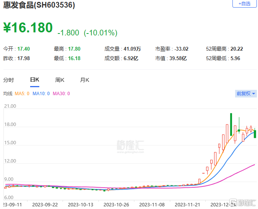Click the 52周最高 value 20.22

[x=237, y=49]
